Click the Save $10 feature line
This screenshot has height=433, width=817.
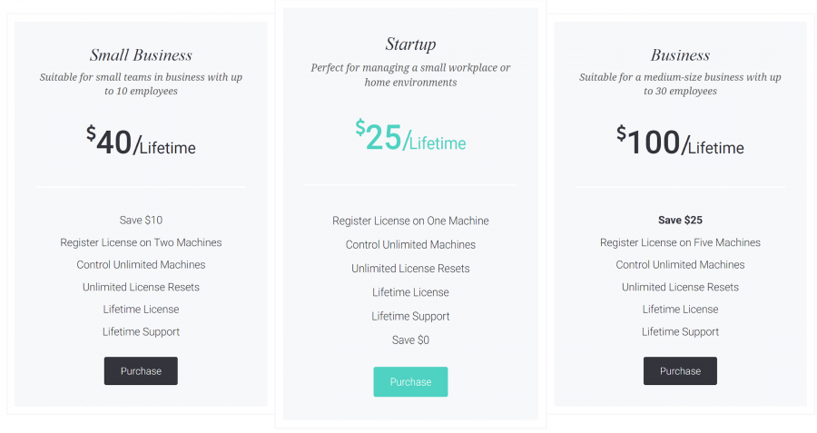click(x=141, y=220)
